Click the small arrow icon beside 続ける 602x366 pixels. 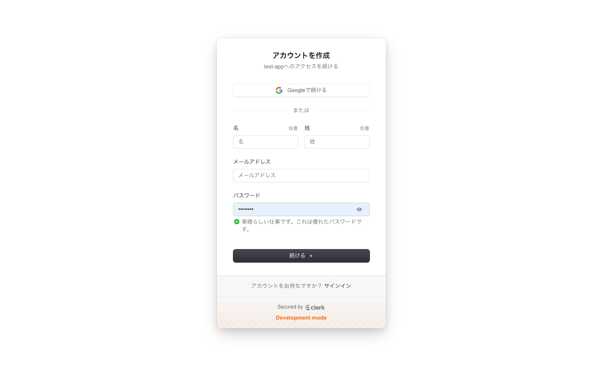(x=312, y=256)
